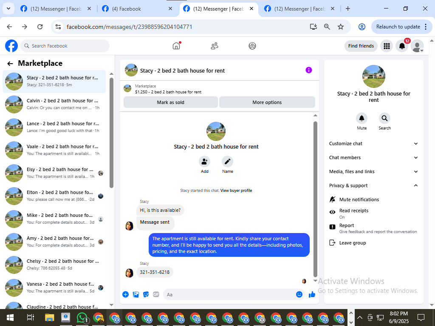
Task: Click Taskbar Chrome scroll down arrow
Action: pos(351,323)
